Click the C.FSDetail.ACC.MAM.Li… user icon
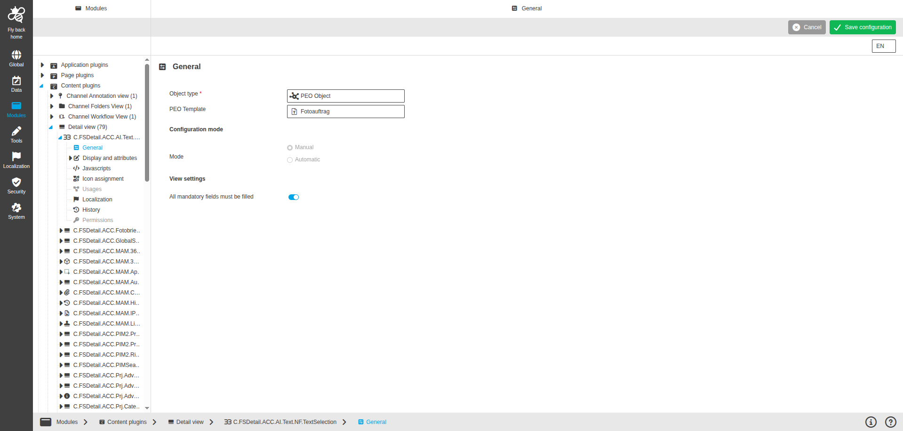The height and width of the screenshot is (431, 903). tap(67, 324)
